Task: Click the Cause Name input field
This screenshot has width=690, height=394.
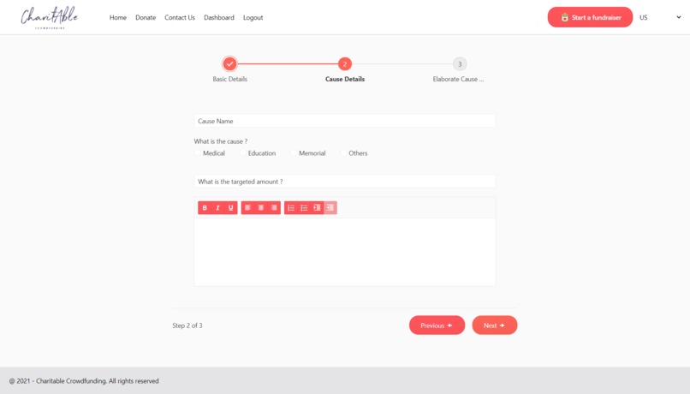Action: pyautogui.click(x=345, y=121)
